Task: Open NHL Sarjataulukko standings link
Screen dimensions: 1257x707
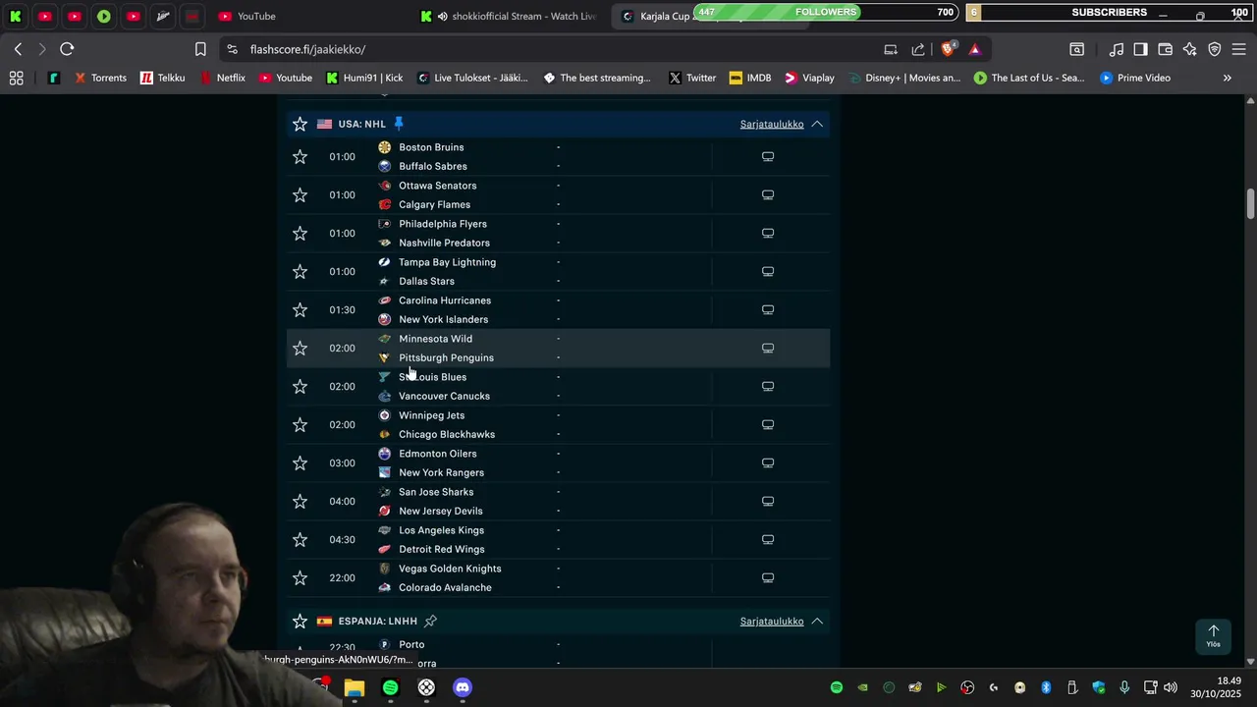Action: [x=772, y=125]
